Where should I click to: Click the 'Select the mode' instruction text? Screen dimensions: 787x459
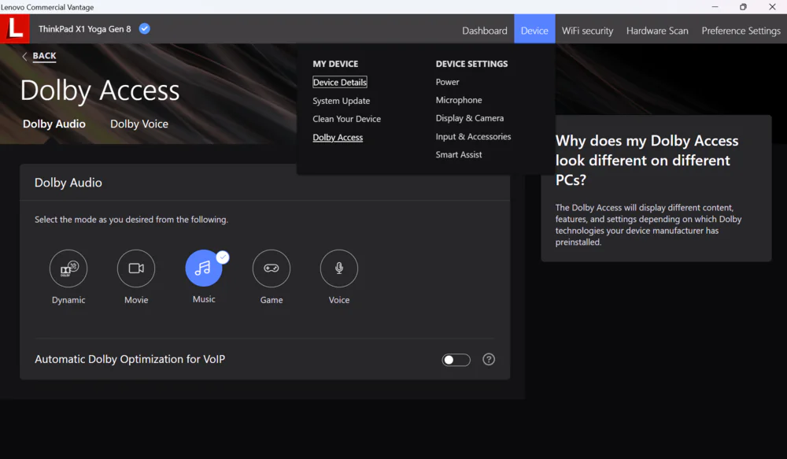pos(131,220)
